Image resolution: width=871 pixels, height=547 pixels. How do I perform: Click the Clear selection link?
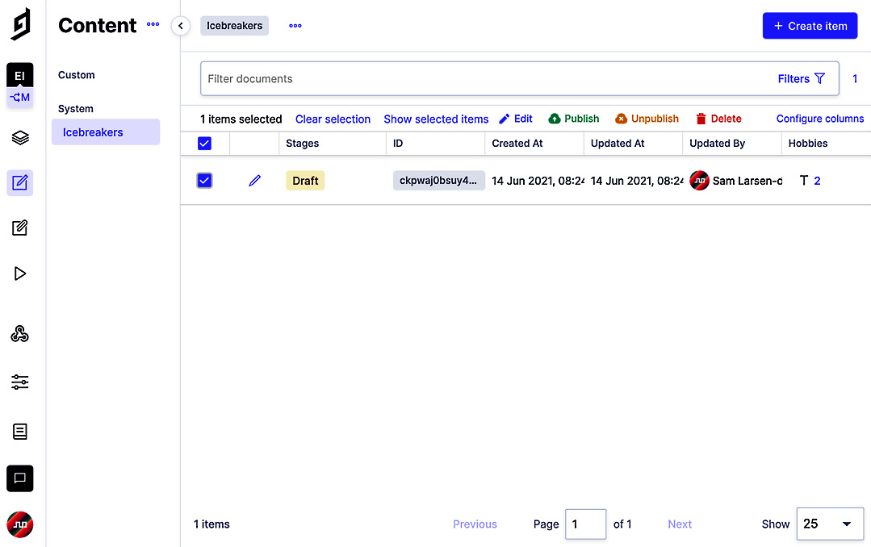pyautogui.click(x=333, y=119)
